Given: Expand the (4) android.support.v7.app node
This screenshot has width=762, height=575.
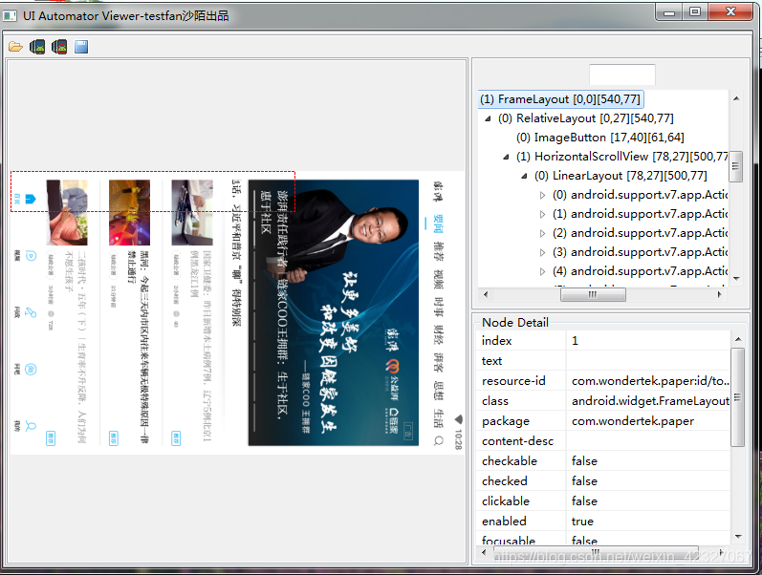Looking at the screenshot, I should 542,271.
